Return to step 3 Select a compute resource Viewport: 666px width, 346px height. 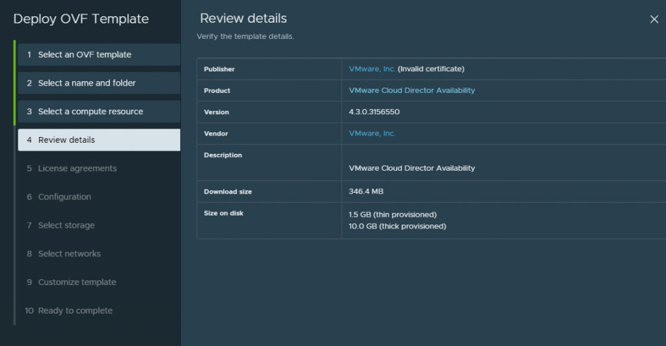pyautogui.click(x=99, y=112)
